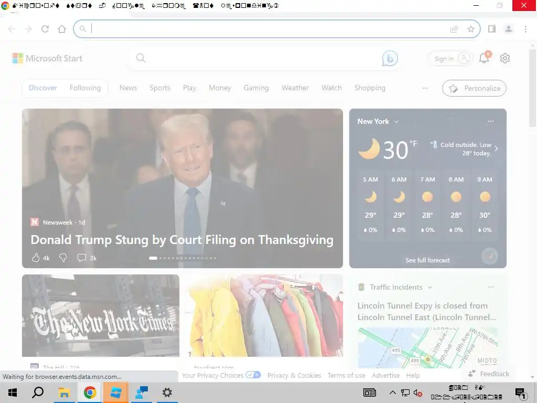
Task: Click the page vertical scrollbar thumb
Action: tap(532, 88)
